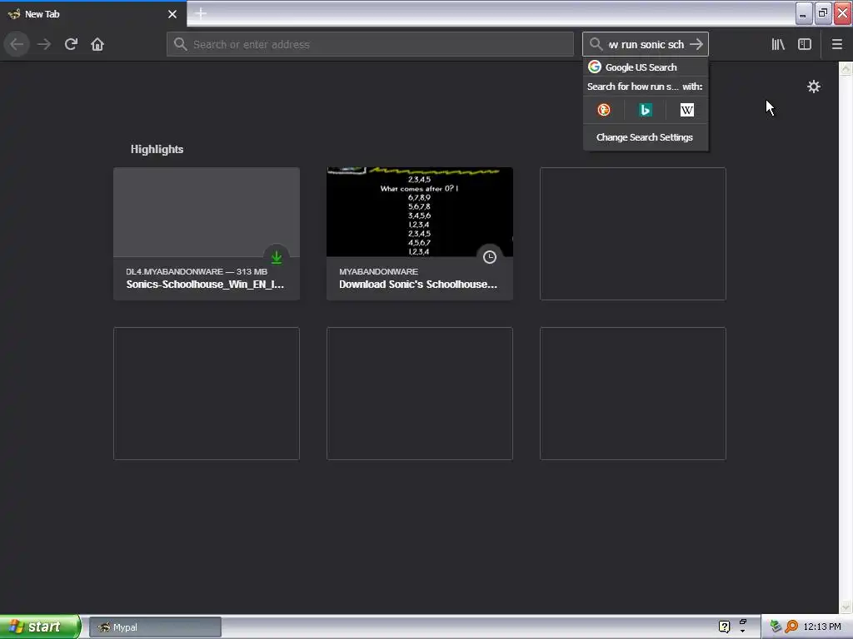The image size is (853, 639).
Task: Click the address bar magnifier icon
Action: [x=181, y=44]
